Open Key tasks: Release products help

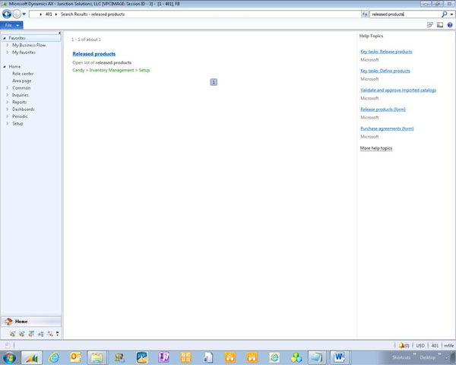(x=386, y=52)
